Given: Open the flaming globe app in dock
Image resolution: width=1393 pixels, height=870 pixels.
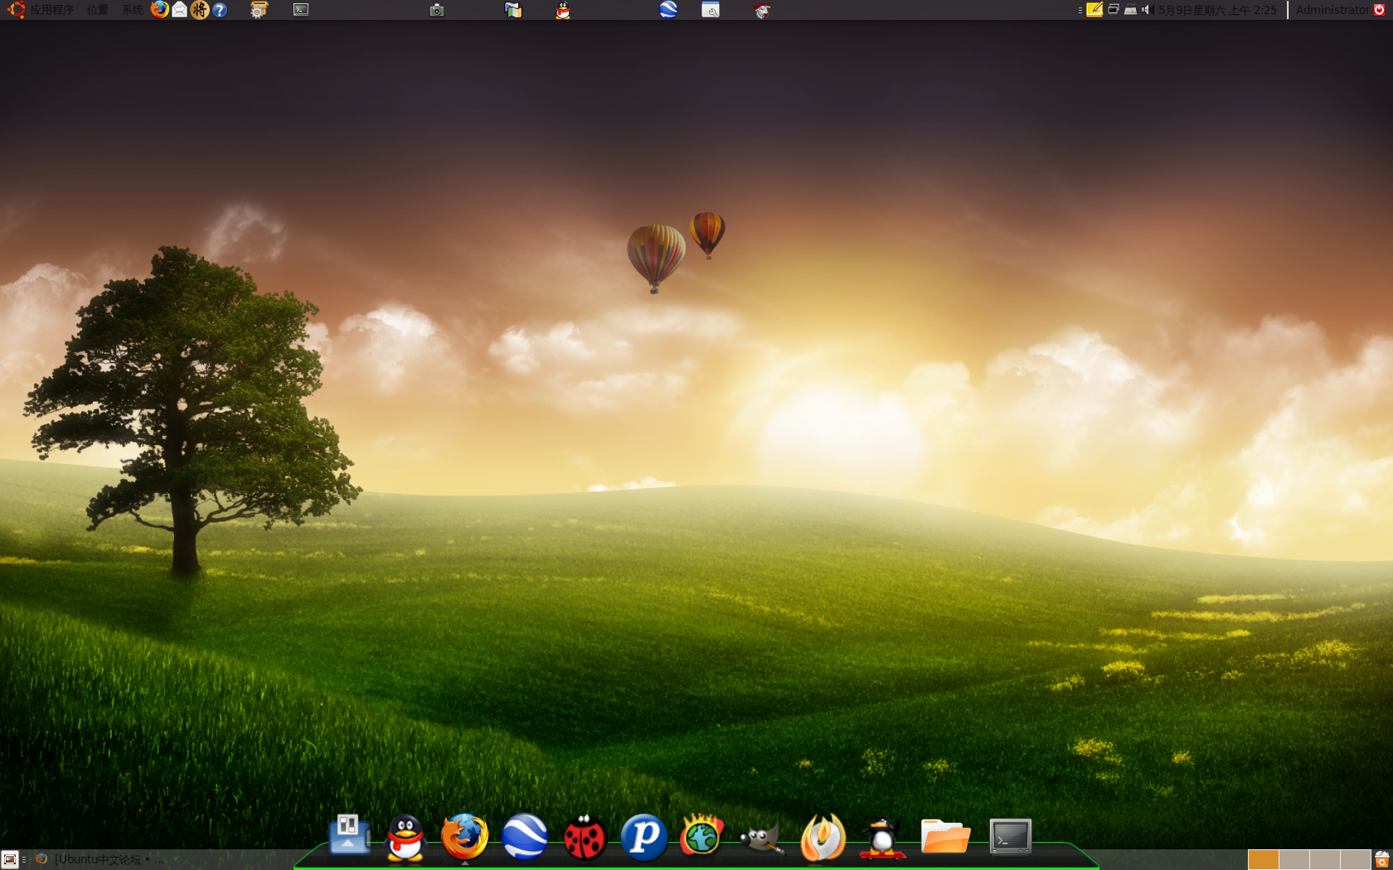Looking at the screenshot, I should (701, 835).
